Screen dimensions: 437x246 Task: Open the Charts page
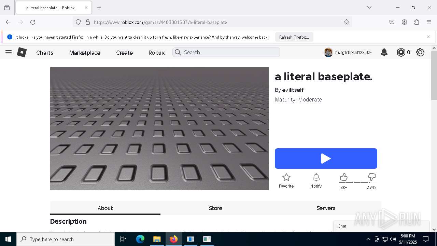coord(45,53)
